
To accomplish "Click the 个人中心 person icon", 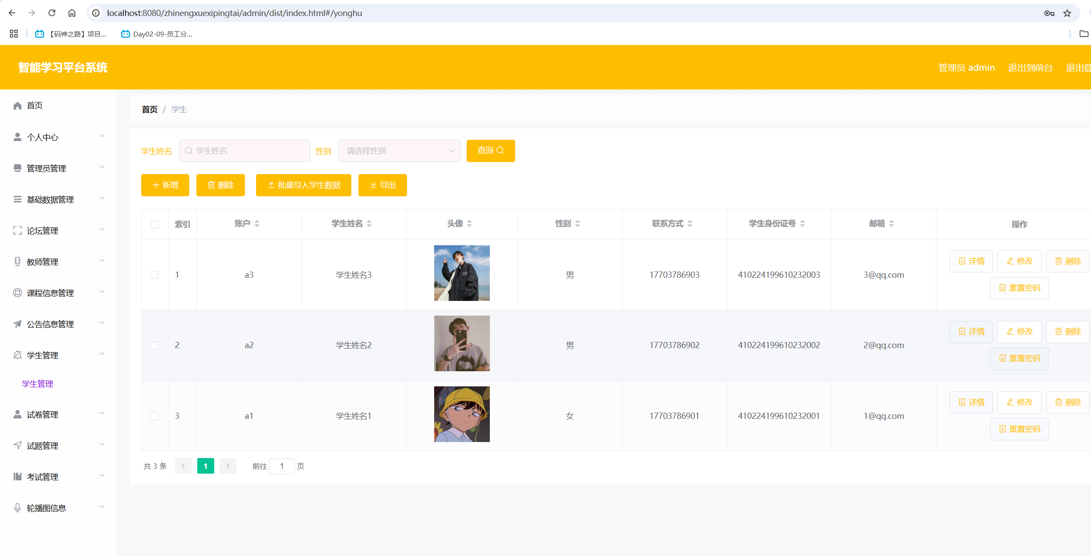I will [17, 137].
